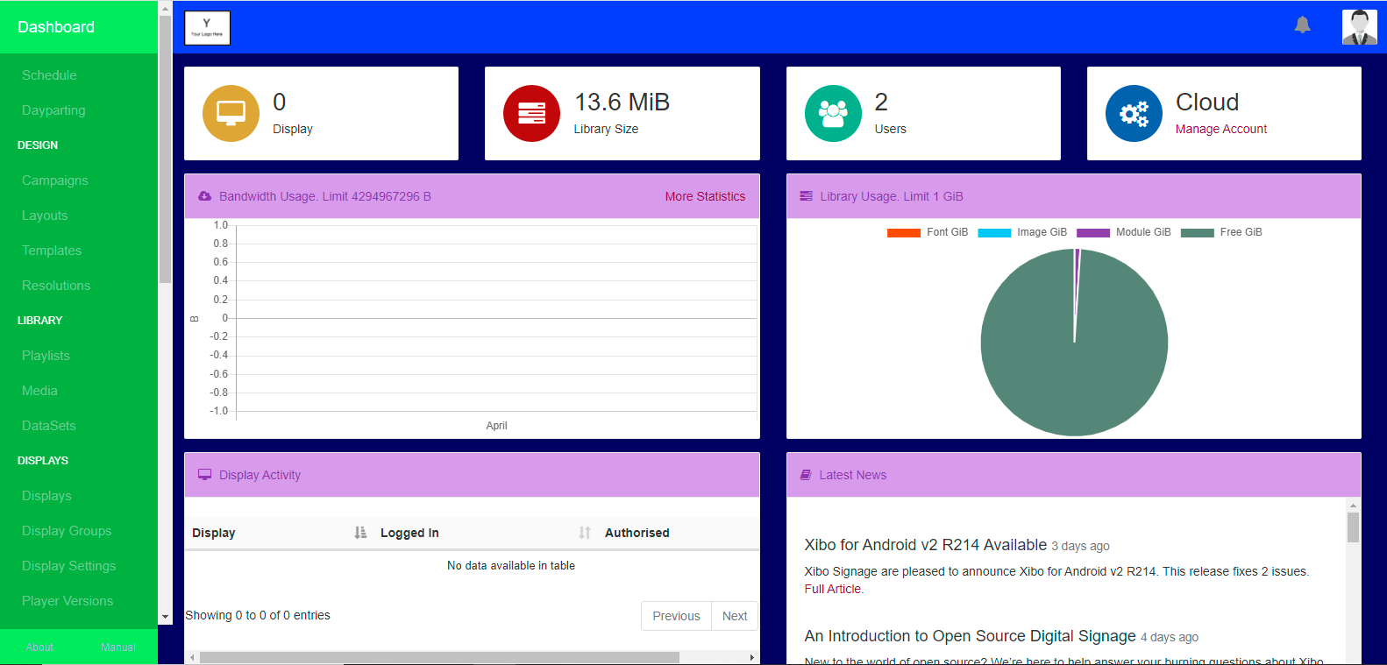Click the Manage Account link
Screen dimensions: 1387x665
click(x=1220, y=129)
